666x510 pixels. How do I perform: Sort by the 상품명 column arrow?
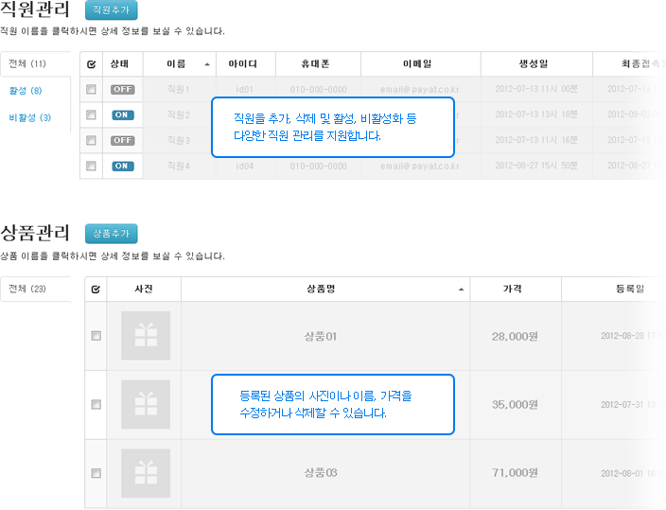pos(461,290)
